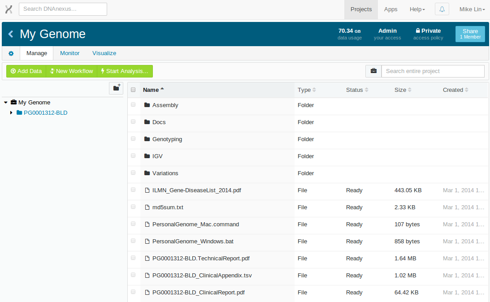Check the IGV folder checkbox
490x302 pixels.
[x=133, y=155]
